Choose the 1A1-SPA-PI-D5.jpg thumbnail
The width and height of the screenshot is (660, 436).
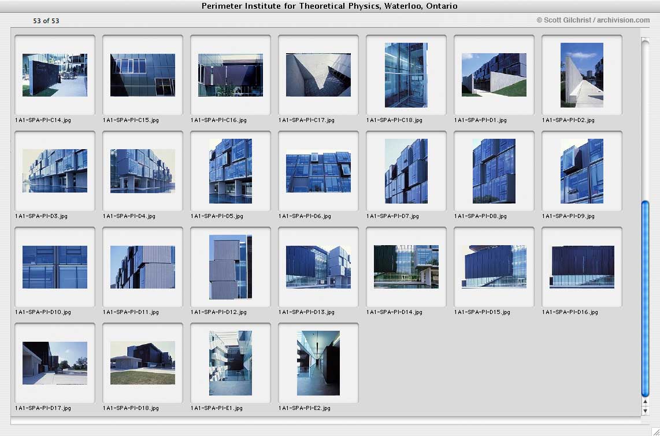(x=231, y=171)
